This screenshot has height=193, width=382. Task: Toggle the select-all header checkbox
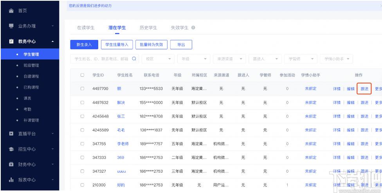(82, 75)
